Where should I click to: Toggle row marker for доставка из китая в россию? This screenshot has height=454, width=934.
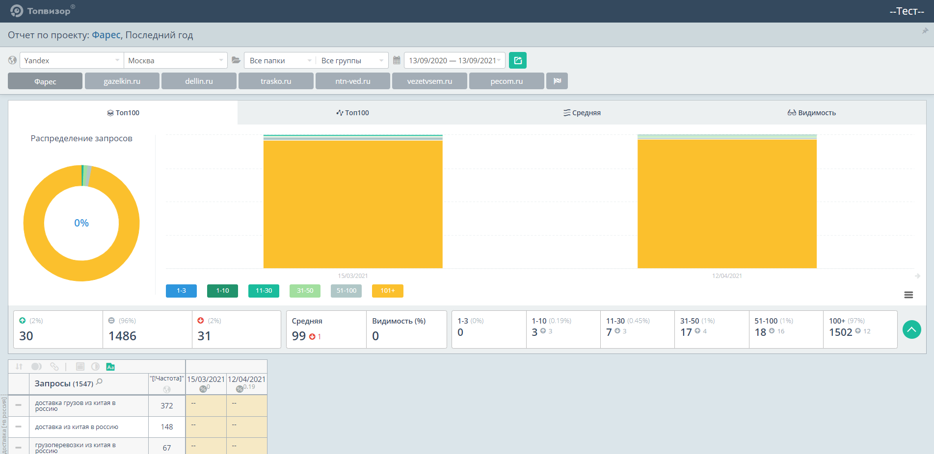[18, 427]
